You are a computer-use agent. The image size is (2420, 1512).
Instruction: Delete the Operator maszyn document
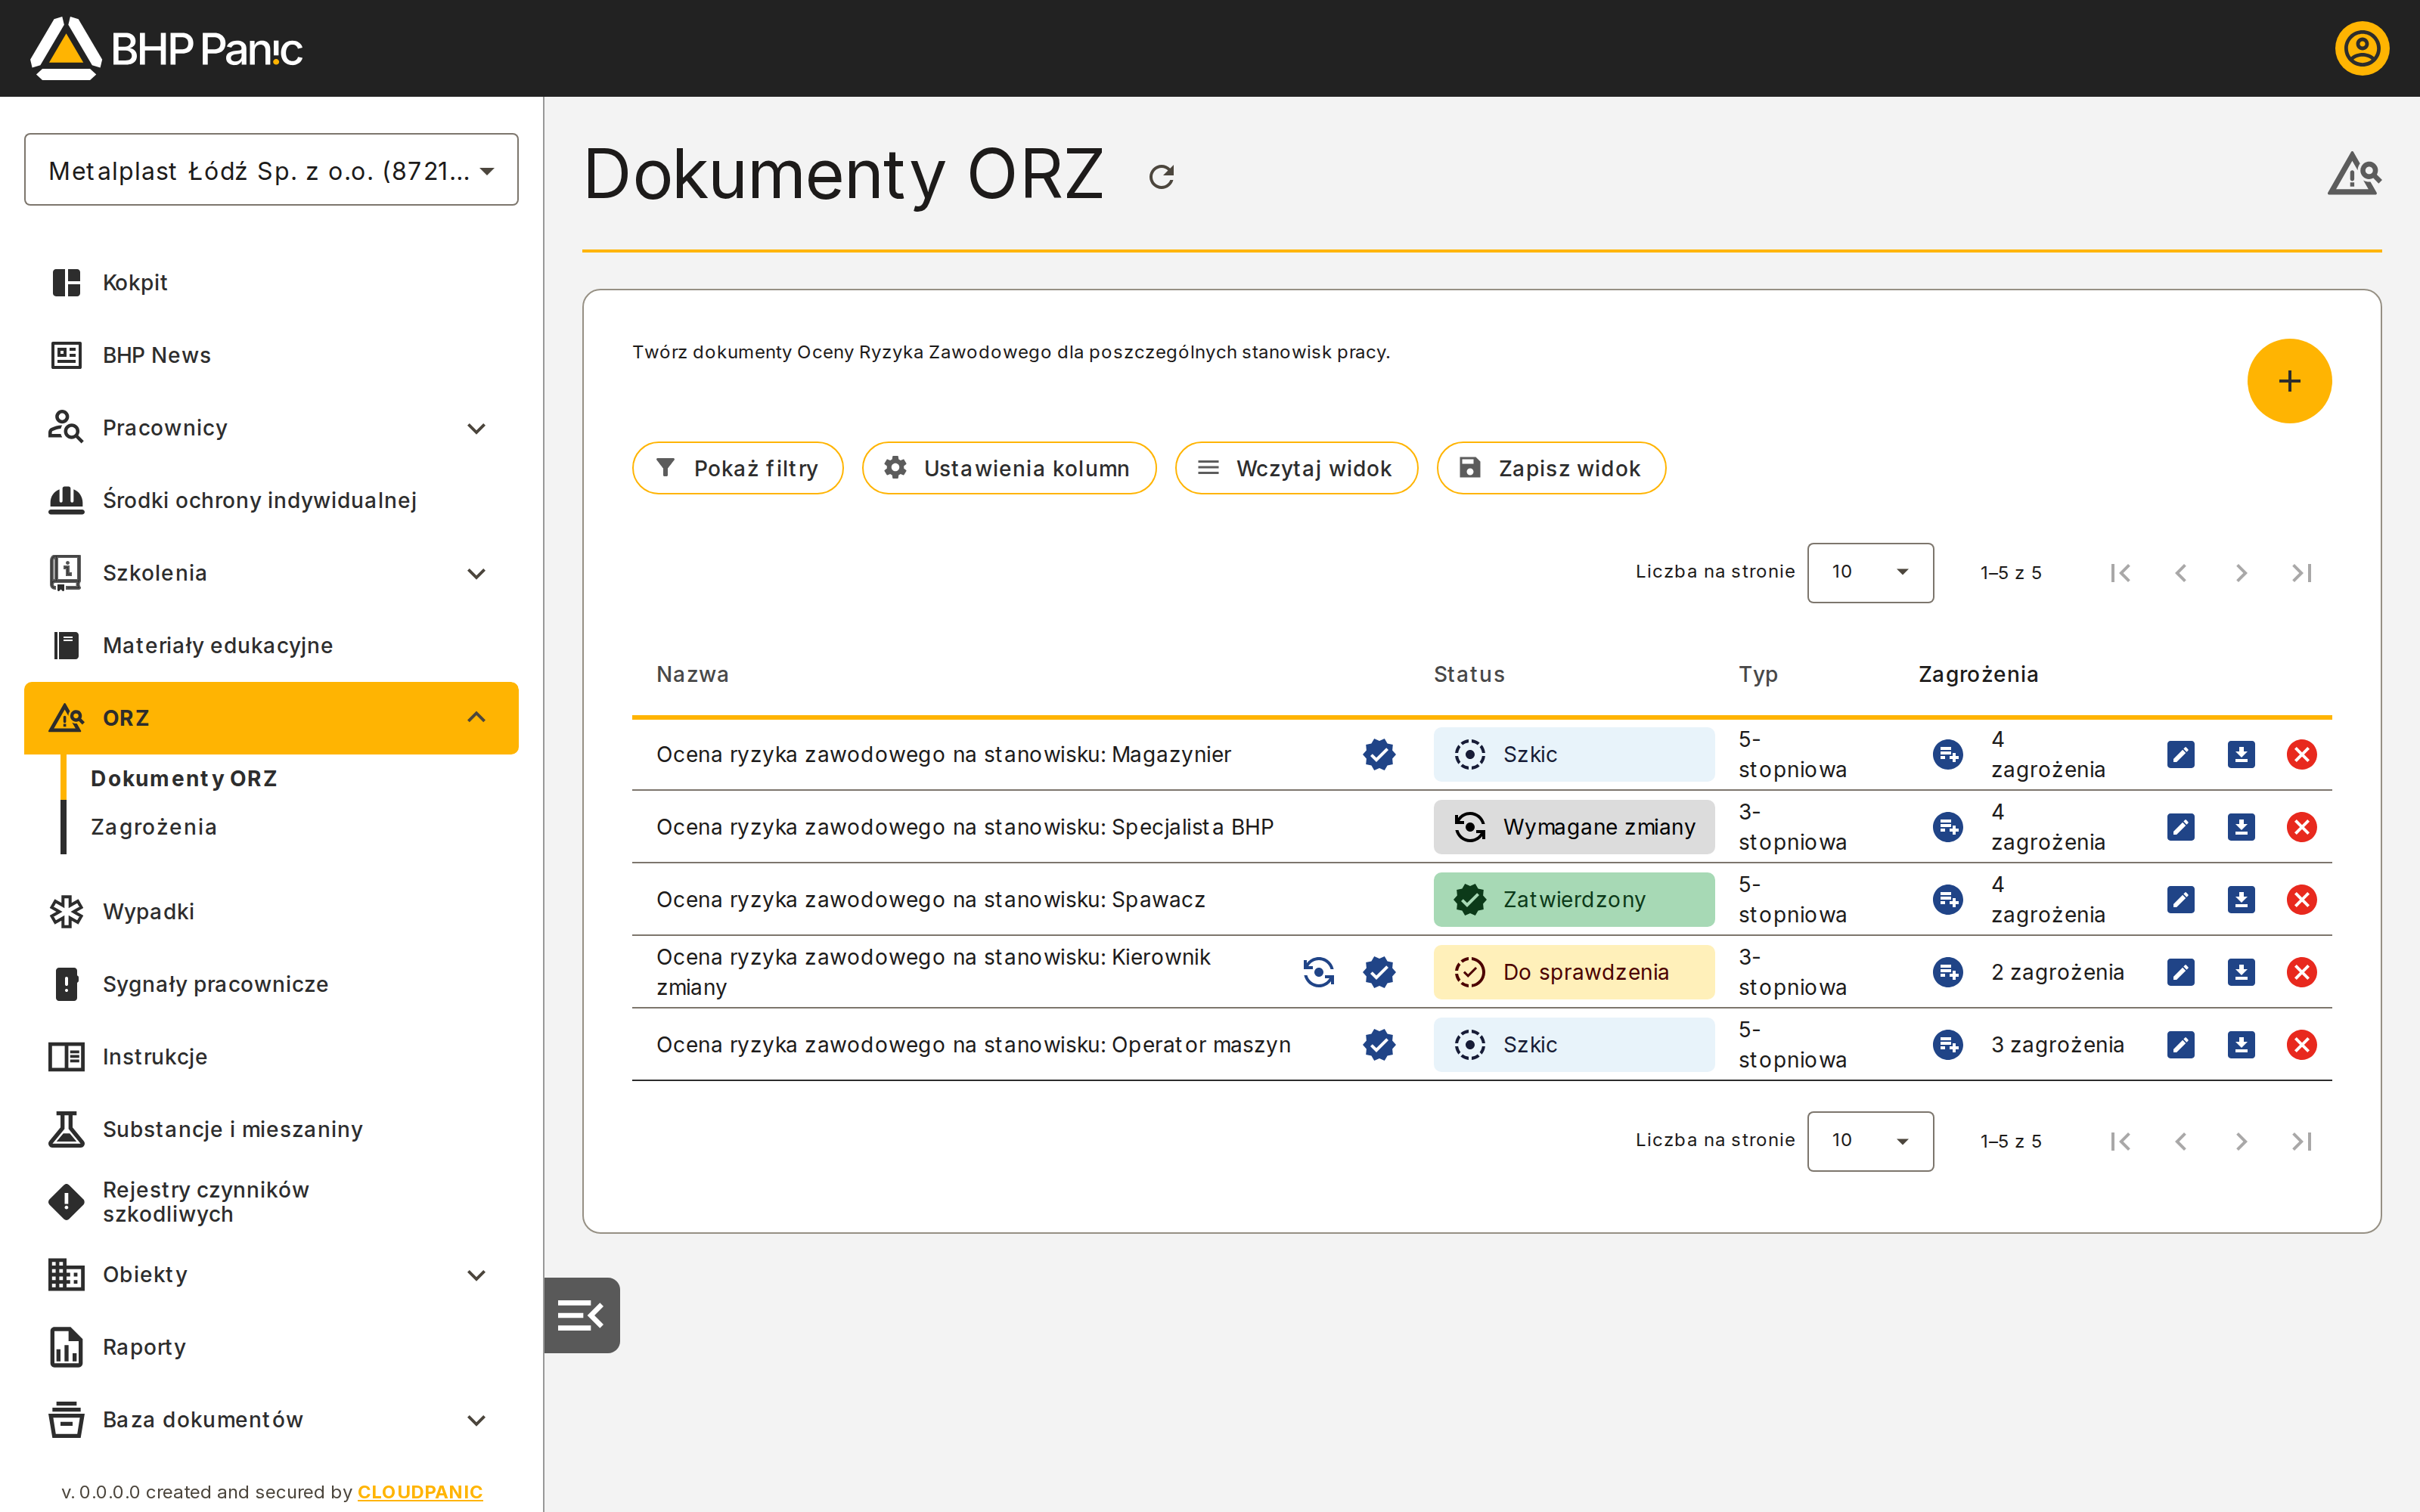pos(2301,1044)
